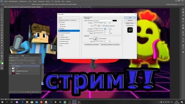Select Параметры наложения in the styles list

coord(69,20)
